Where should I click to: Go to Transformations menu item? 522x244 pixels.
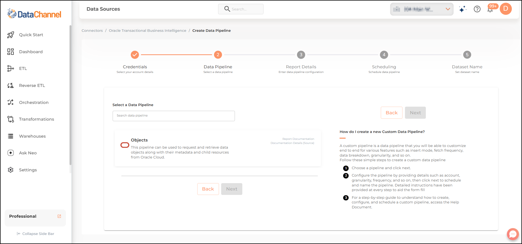point(37,119)
